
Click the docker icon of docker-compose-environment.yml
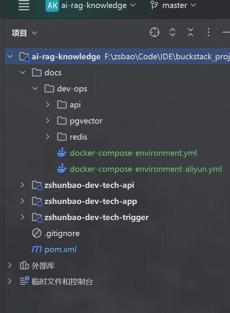[x=62, y=153]
